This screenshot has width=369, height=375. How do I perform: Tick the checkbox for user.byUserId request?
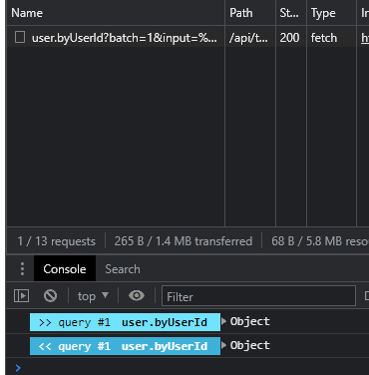click(20, 37)
